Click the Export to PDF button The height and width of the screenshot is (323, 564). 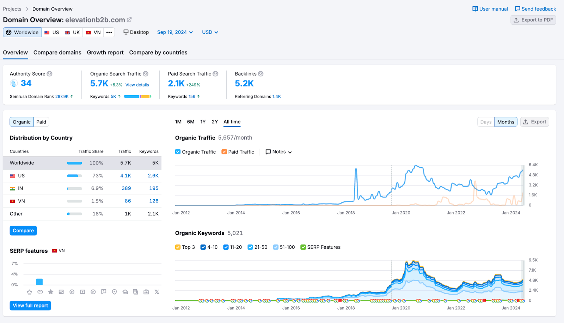(x=533, y=20)
